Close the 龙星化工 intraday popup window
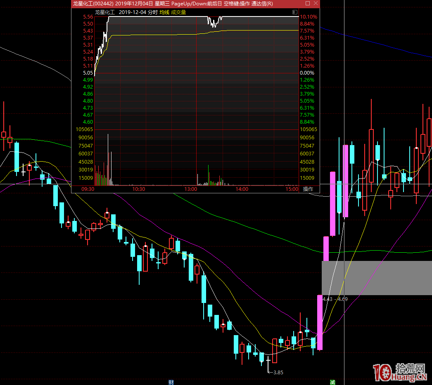This screenshot has width=432, height=385. coord(316,3)
